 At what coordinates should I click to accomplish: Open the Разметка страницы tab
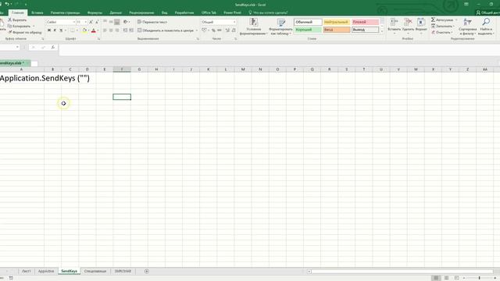65,12
